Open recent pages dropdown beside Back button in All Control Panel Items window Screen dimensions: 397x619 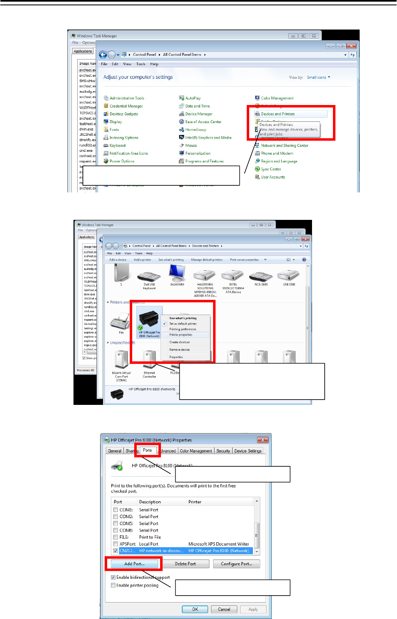(118, 55)
